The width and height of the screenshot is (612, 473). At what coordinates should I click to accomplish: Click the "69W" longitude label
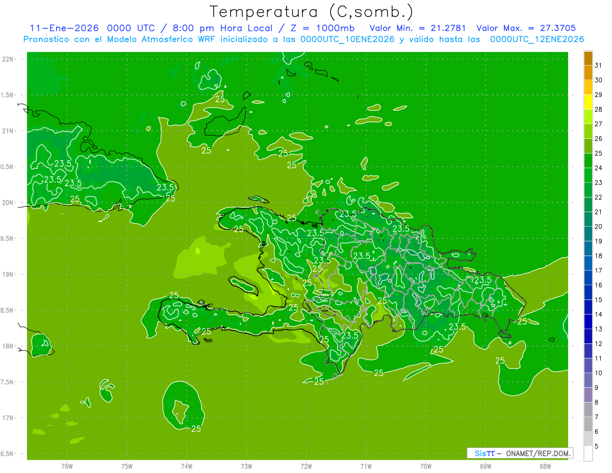point(486,466)
